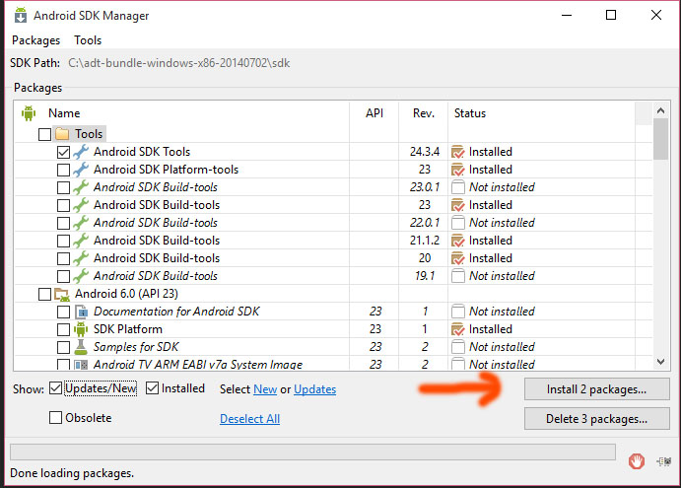Image resolution: width=681 pixels, height=488 pixels.
Task: Select the Android SDK Build-tools 22.0.1 row name
Action: coord(156,223)
